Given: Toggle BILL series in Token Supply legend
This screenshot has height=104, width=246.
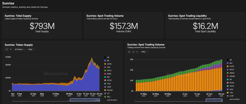Looking at the screenshot, I should point(107,97).
